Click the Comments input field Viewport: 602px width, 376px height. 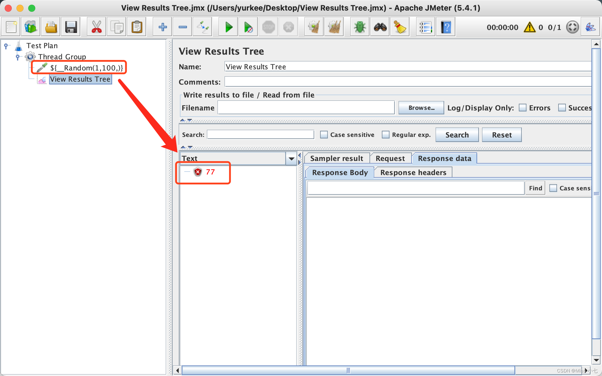pos(408,82)
